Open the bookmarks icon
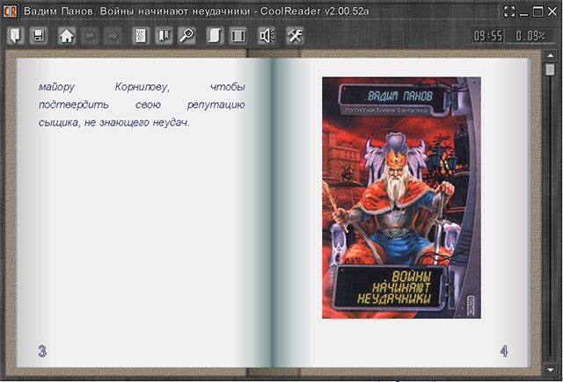The height and width of the screenshot is (382, 563). [x=164, y=35]
